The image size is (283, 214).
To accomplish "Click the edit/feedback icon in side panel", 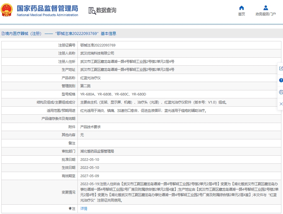I will (281, 68).
